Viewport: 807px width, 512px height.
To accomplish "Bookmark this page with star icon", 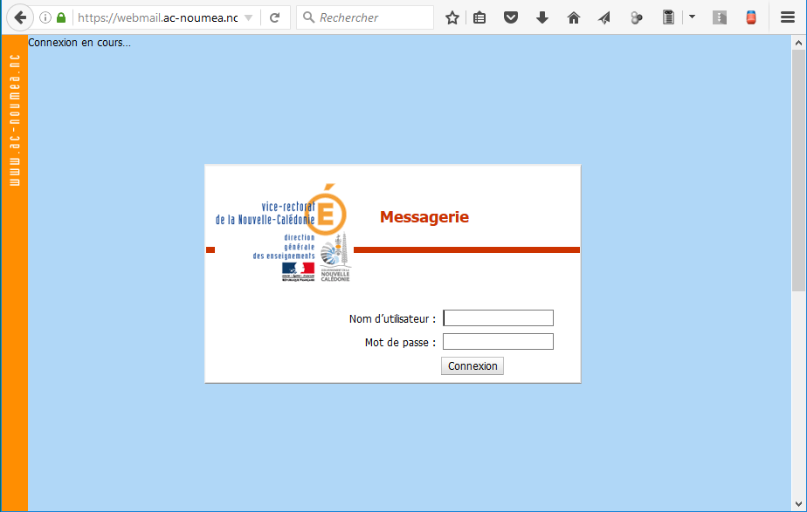I will 452,17.
